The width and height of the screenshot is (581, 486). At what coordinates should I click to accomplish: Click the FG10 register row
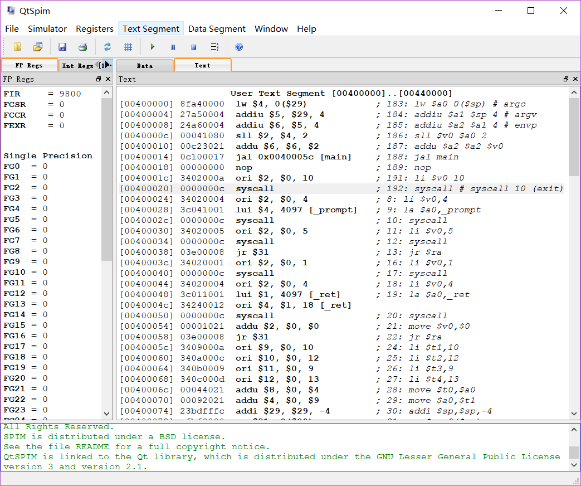(26, 272)
